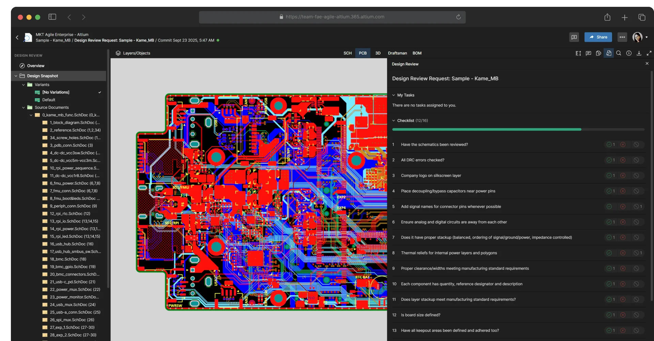
Task: Mark item 12 Is board size defined not applicable
Action: (x=636, y=315)
